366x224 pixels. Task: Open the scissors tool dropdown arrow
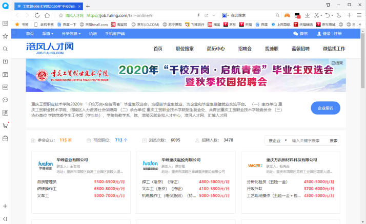tap(321, 16)
